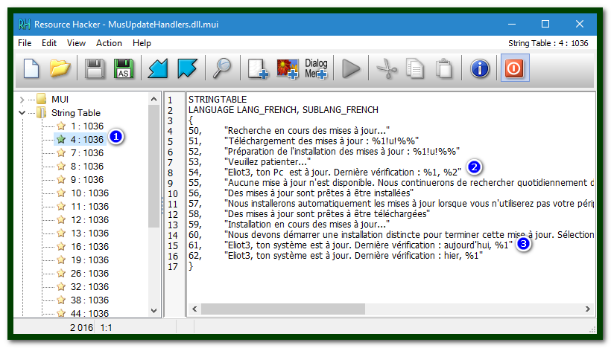Expand the MUI tree node
This screenshot has width=611, height=348.
coord(22,100)
